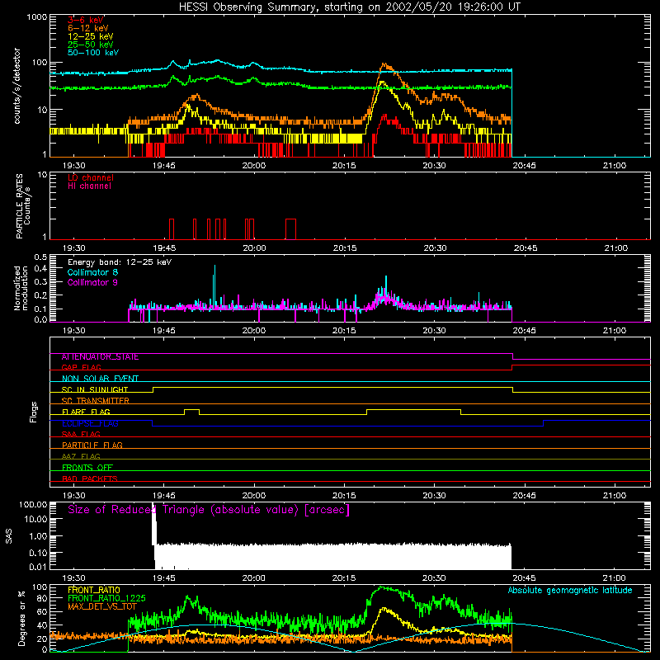Click the BAD_PACKETS flag label
Viewport: 660px width, 660px height.
click(x=90, y=479)
